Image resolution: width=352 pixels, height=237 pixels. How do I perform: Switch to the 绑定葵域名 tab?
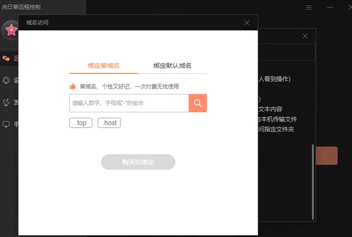point(103,65)
